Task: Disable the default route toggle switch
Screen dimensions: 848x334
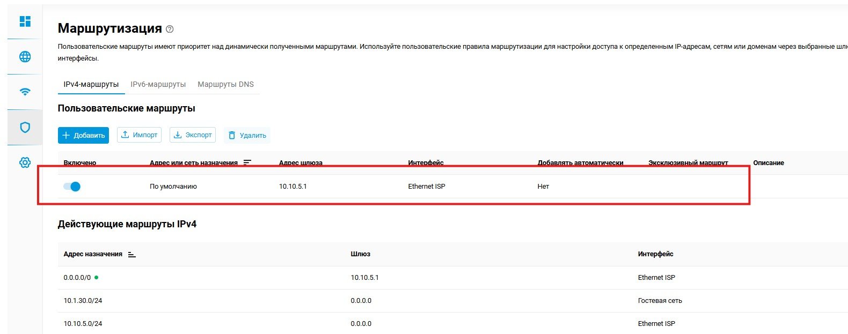Action: tap(72, 187)
